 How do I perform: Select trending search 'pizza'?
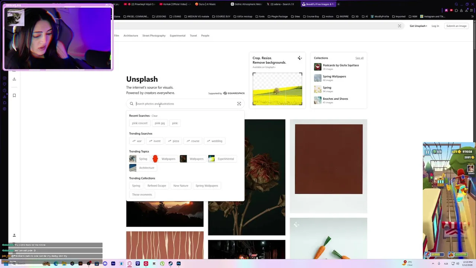coord(173,141)
